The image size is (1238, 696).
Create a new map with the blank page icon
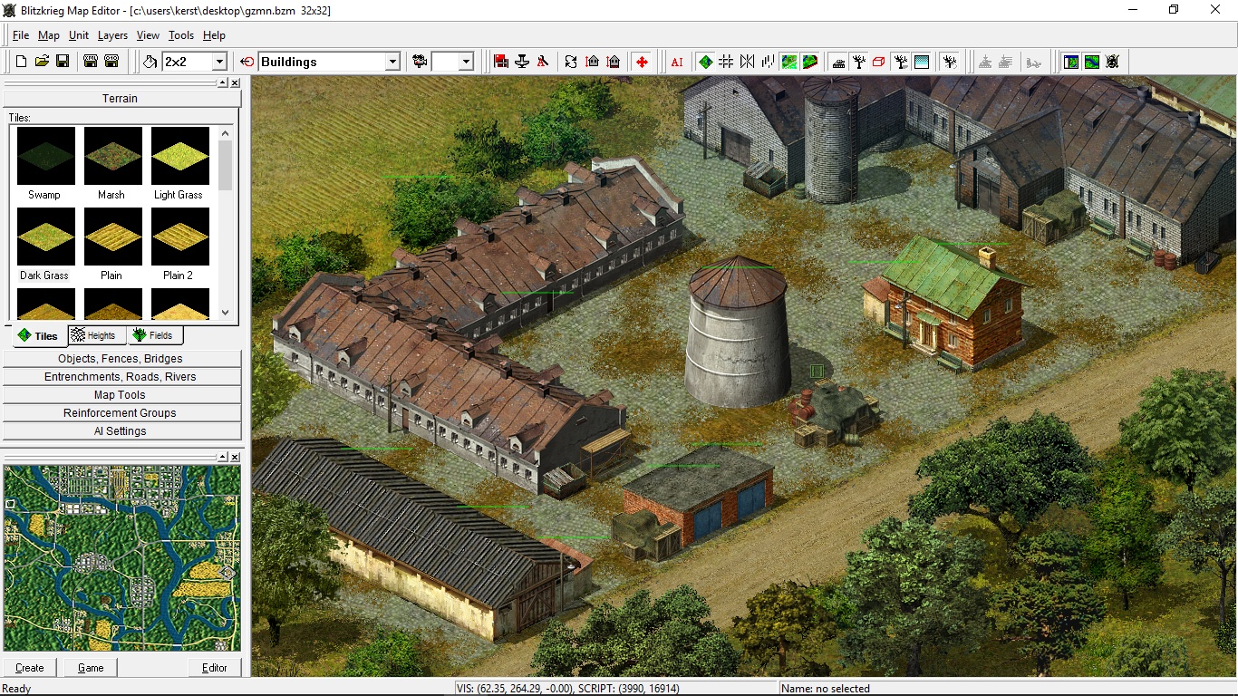pos(21,62)
